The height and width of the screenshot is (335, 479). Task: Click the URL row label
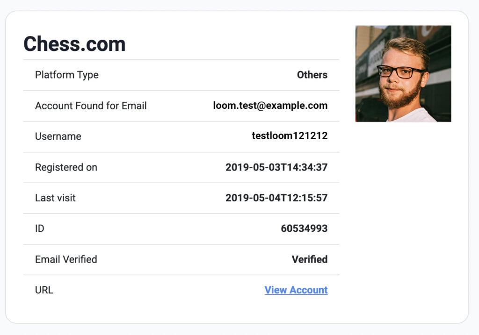click(44, 290)
